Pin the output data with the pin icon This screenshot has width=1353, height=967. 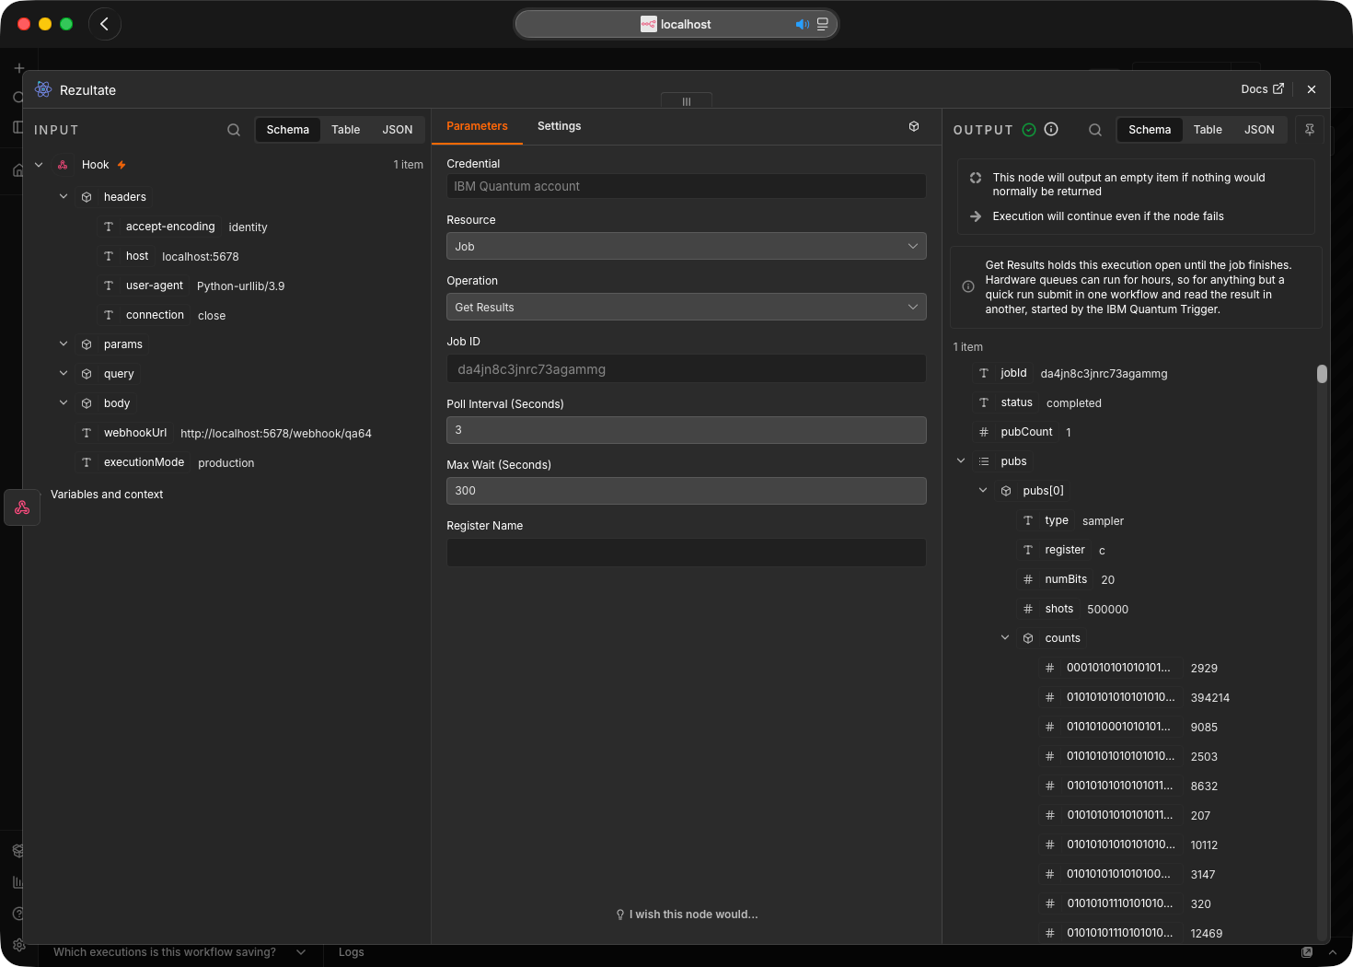tap(1310, 130)
